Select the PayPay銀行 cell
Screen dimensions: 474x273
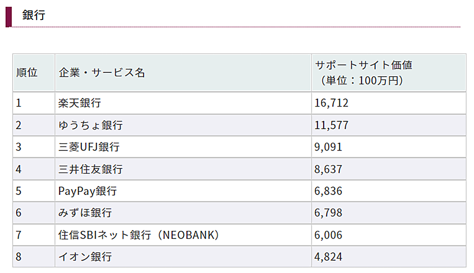tap(87, 191)
